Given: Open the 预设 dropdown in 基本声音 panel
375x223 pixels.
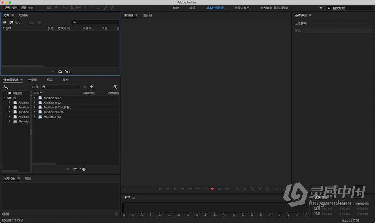Looking at the screenshot, I should coord(337,30).
